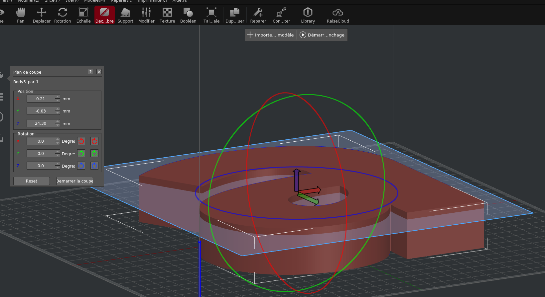The width and height of the screenshot is (545, 297).
Task: Click the red X-axis arrow of gizmo
Action: [310, 190]
